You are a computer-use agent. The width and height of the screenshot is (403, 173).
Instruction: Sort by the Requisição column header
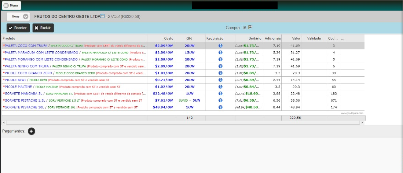click(x=220, y=38)
